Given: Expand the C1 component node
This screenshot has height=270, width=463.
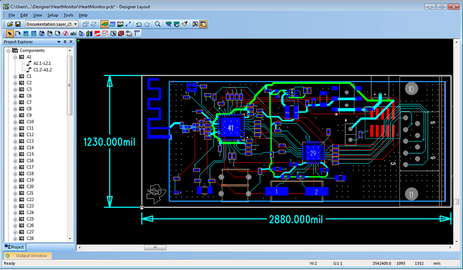Looking at the screenshot, I should point(15,77).
